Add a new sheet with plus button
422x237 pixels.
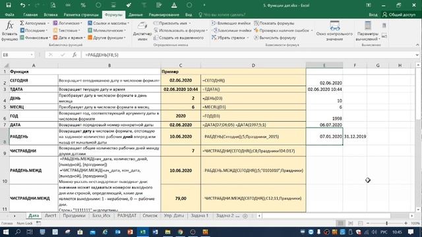point(245,216)
